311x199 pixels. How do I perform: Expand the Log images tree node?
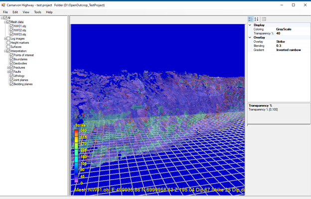5,39
